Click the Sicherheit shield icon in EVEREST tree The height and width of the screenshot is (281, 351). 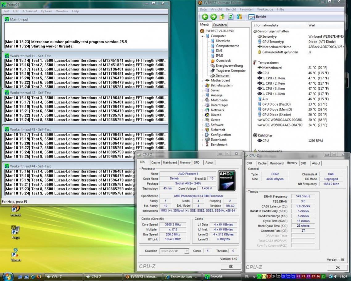(207, 130)
